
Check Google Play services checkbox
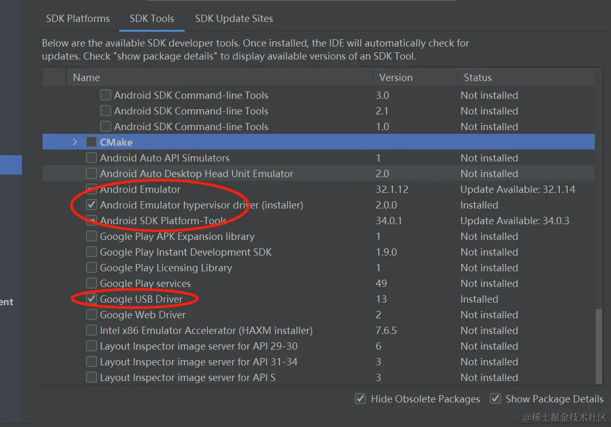tap(92, 283)
